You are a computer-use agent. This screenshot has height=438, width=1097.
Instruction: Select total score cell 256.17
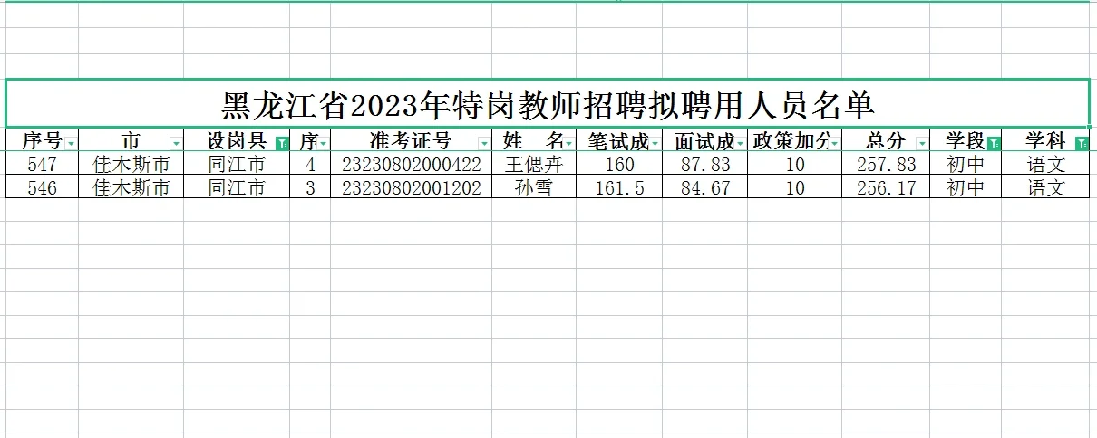[x=886, y=187]
